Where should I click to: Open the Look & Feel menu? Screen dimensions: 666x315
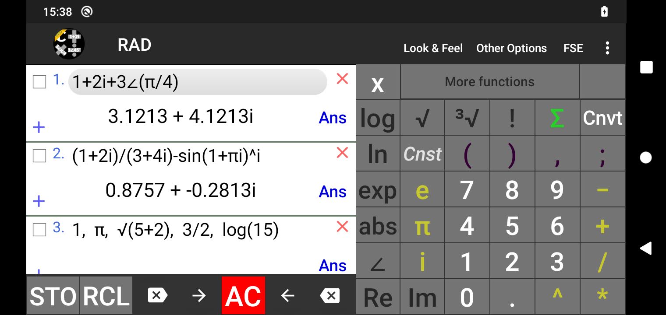point(433,48)
